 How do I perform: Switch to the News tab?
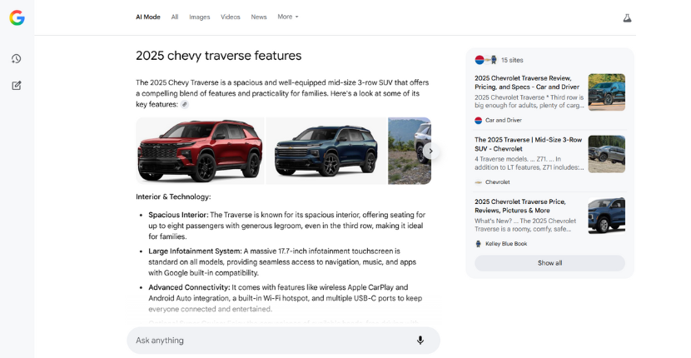click(x=259, y=17)
